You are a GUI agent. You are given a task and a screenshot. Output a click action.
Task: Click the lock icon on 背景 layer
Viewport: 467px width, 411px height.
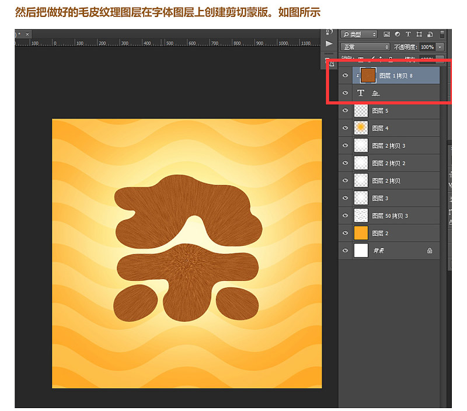pos(430,250)
